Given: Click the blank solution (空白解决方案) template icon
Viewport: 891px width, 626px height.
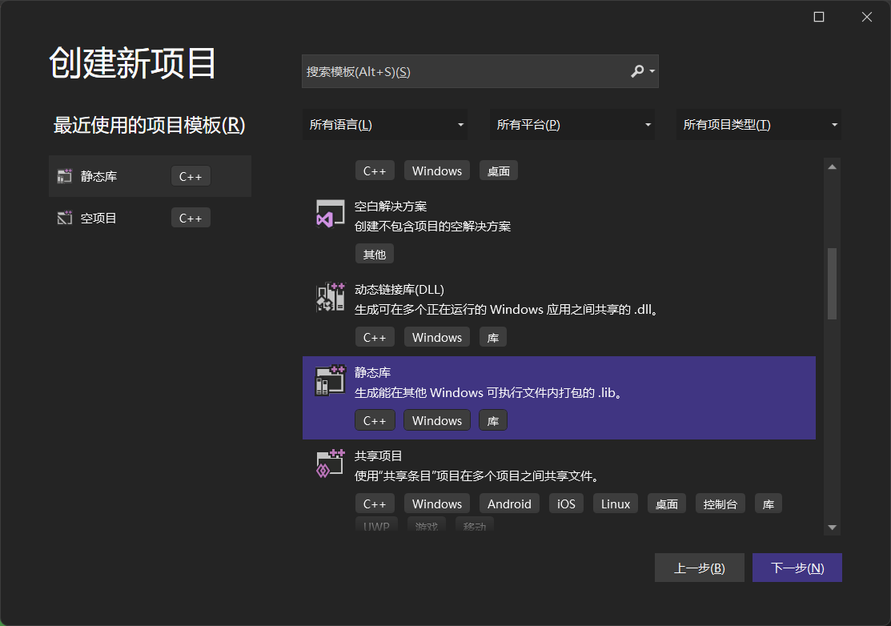Looking at the screenshot, I should [330, 215].
